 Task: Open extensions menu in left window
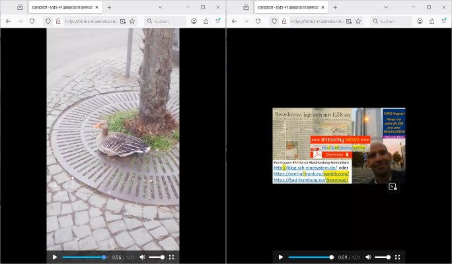pyautogui.click(x=206, y=21)
